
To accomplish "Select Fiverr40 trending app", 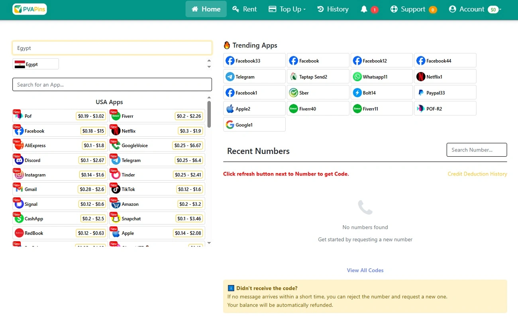I will 318,108.
